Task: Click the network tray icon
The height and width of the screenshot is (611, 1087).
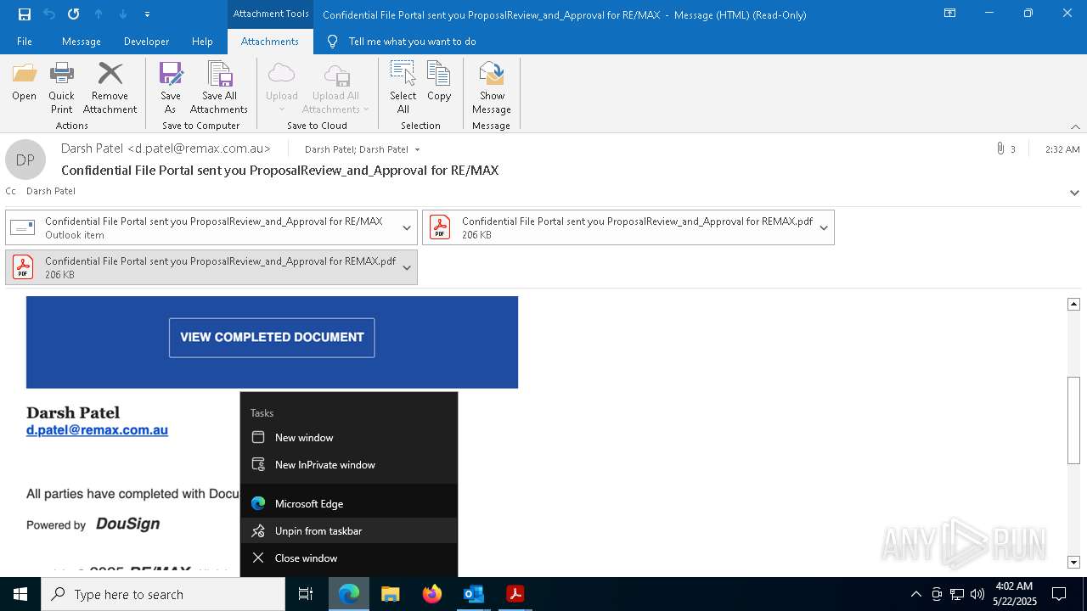Action: [957, 594]
